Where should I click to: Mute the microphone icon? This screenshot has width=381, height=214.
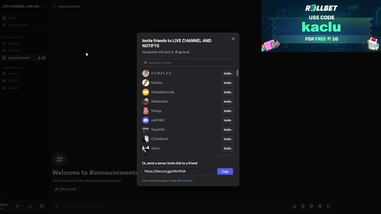(x=18, y=206)
